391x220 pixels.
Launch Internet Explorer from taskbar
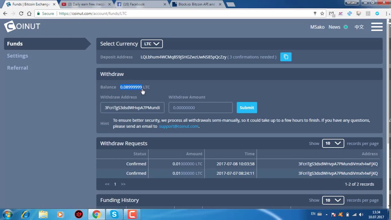click(x=25, y=215)
